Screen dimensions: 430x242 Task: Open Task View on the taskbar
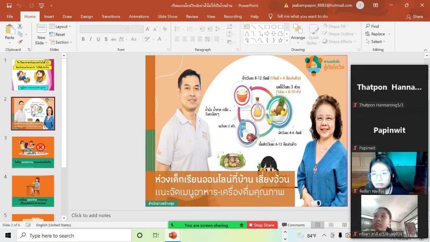[156, 236]
